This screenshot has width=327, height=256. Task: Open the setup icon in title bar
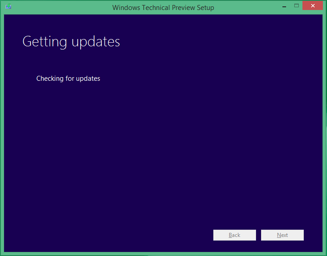coord(8,6)
